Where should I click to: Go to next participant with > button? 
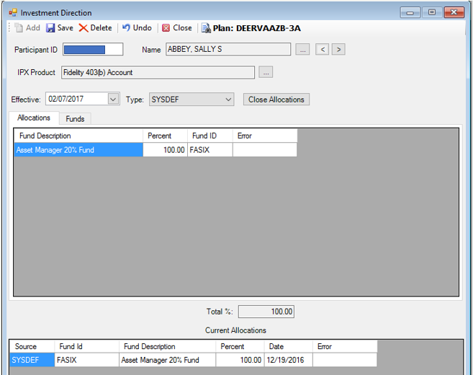(338, 49)
